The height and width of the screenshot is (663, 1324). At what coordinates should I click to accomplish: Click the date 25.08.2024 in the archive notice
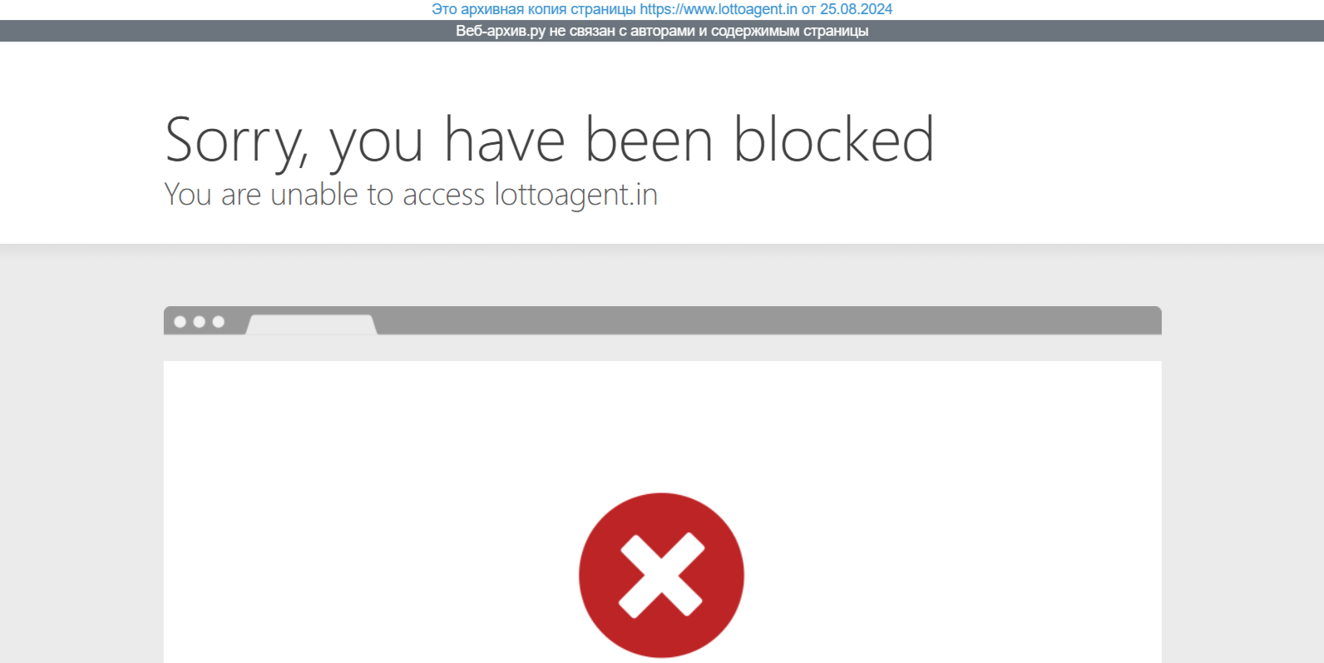856,9
